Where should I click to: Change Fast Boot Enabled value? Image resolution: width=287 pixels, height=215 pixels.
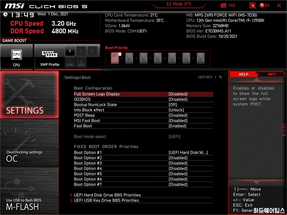[x=177, y=126]
